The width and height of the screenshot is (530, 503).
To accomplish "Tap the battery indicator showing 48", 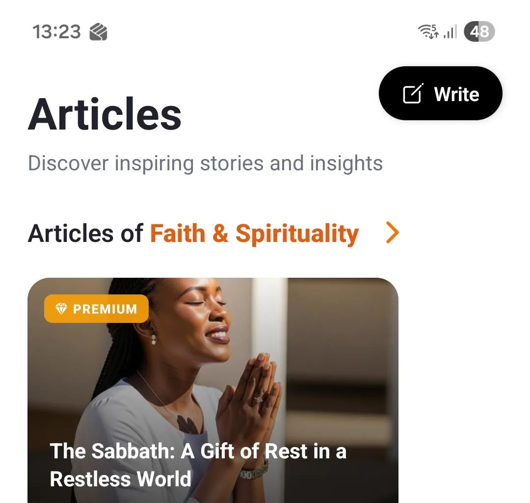I will (480, 31).
